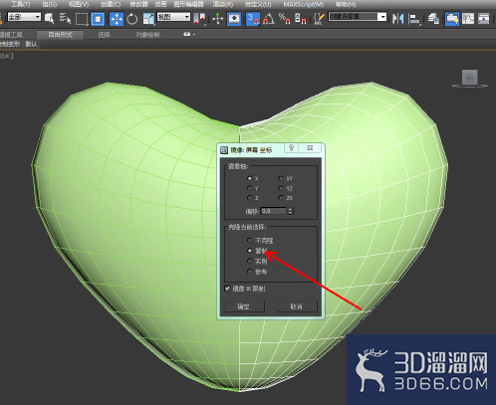496x405 pixels.
Task: Open the 工具(T) menu
Action: 21,4
